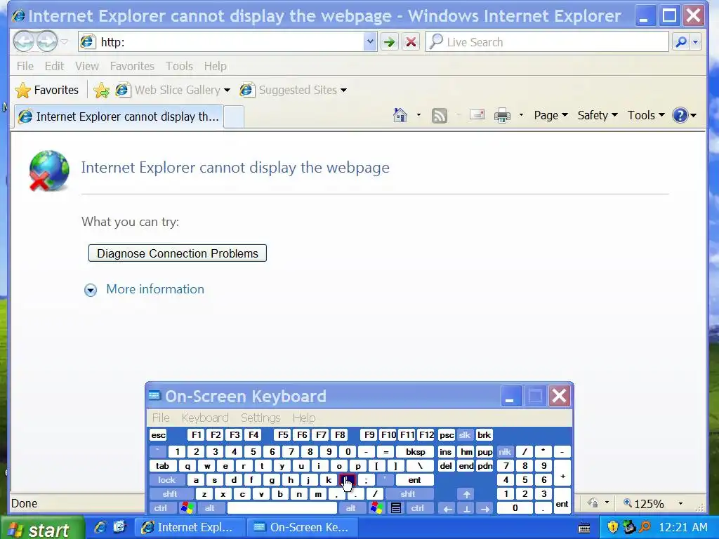Toggle the right ctrl key

417,508
